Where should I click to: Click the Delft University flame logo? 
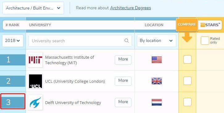click(x=35, y=103)
